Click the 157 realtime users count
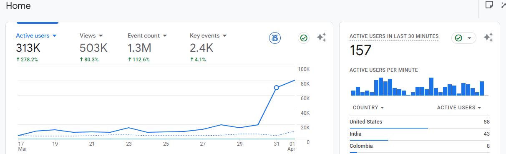 [x=360, y=50]
